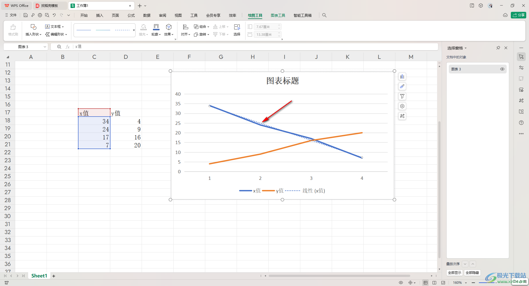Viewport: 529px width, 286px height.
Task: Click the horizontal scrollbar thumb
Action: [x=339, y=276]
